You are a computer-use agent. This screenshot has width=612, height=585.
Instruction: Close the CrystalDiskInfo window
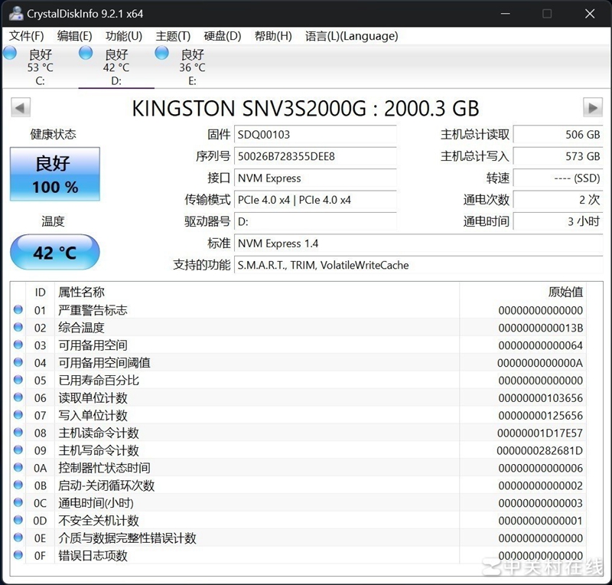pos(590,14)
